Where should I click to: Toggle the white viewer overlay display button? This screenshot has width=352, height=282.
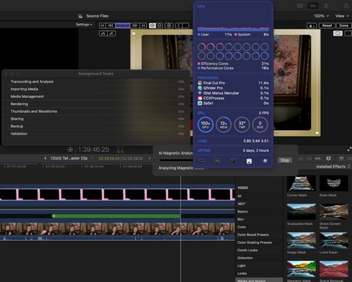click(x=338, y=34)
